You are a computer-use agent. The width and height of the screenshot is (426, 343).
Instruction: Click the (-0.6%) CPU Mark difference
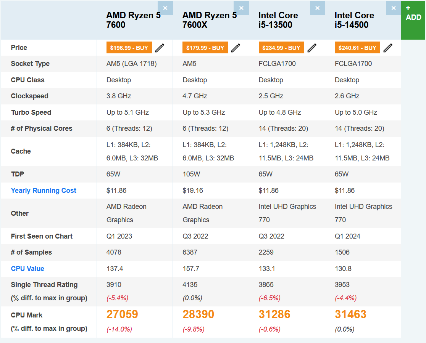[x=269, y=329]
